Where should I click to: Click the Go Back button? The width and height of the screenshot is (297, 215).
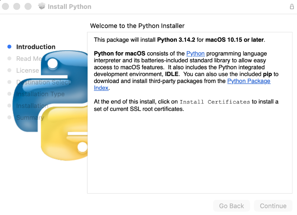tap(231, 206)
